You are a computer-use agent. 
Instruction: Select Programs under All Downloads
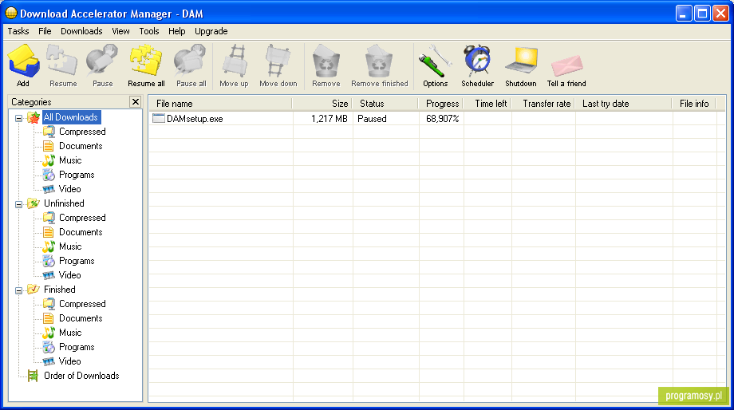tap(77, 175)
